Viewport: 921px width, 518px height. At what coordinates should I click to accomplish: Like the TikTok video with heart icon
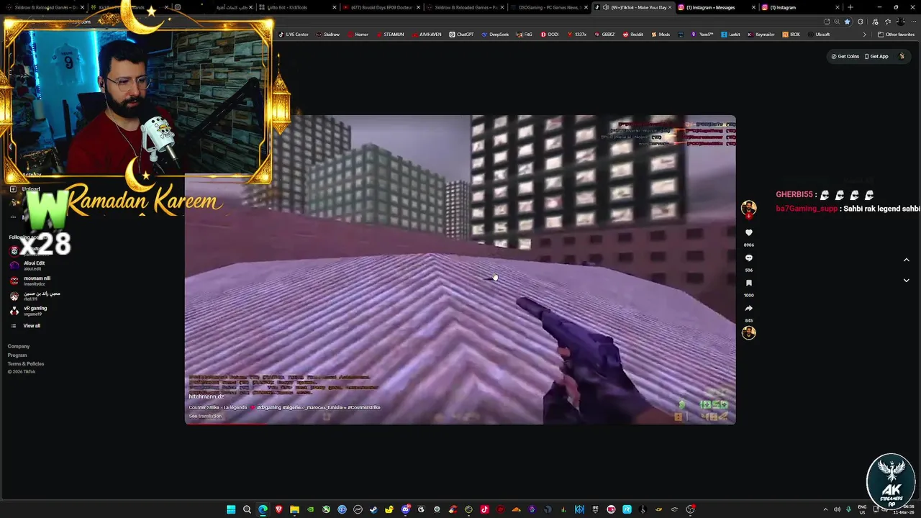click(x=748, y=232)
